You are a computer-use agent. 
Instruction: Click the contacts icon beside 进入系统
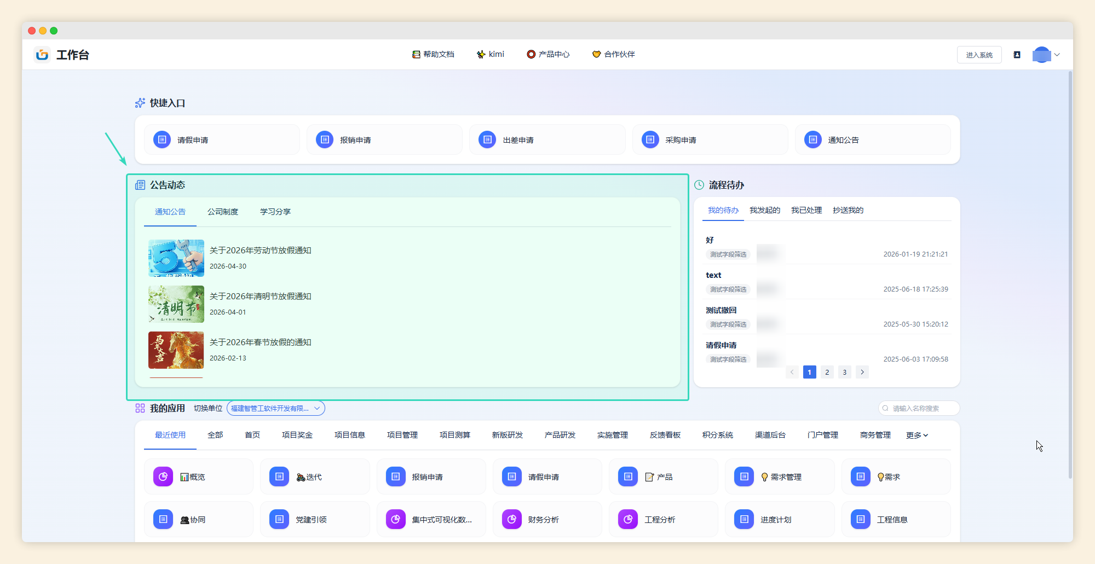click(1017, 55)
